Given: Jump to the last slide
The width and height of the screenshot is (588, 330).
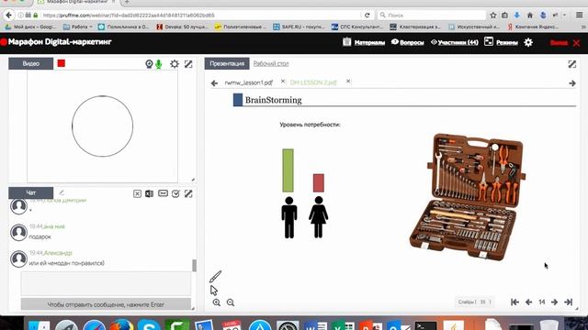Looking at the screenshot, I should pyautogui.click(x=569, y=302).
